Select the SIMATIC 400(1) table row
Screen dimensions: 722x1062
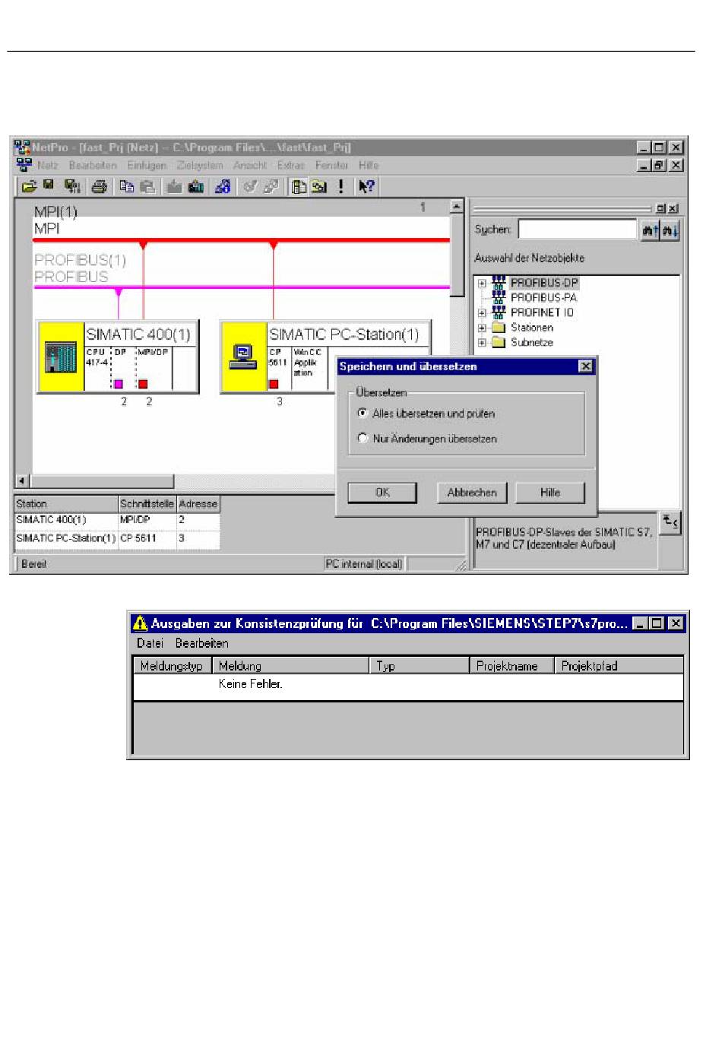pos(117,520)
